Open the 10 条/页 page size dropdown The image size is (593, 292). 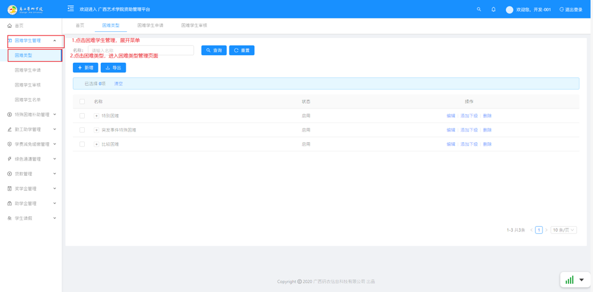pos(563,230)
